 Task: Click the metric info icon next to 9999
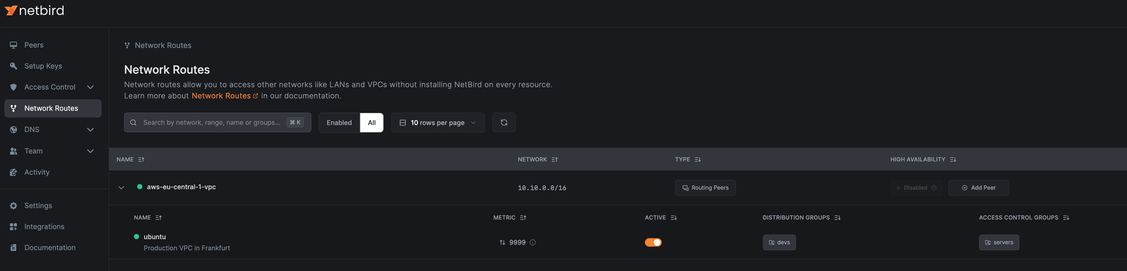[x=533, y=242]
